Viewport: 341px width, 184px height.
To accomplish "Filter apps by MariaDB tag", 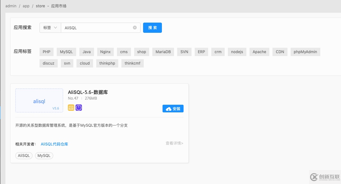I will [x=163, y=52].
